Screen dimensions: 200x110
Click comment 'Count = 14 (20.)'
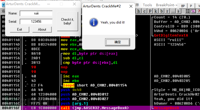[172, 17]
